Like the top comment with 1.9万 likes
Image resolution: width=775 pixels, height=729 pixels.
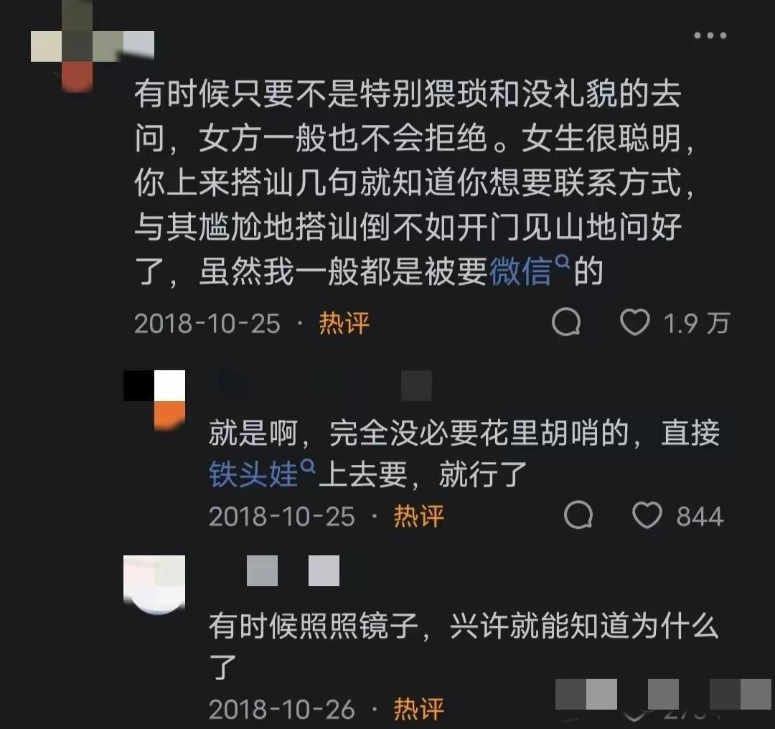(634, 322)
